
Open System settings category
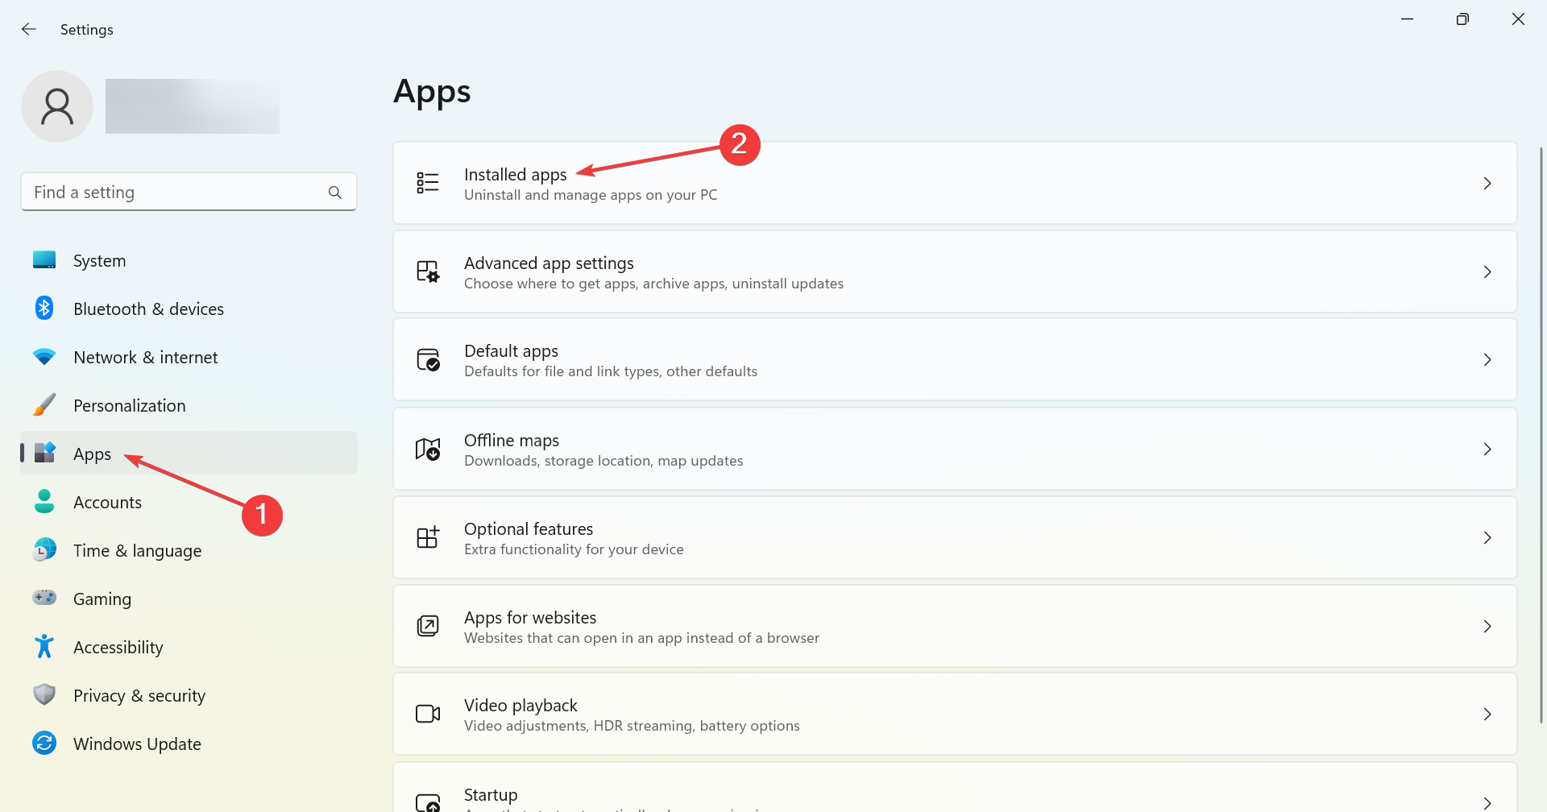(189, 260)
